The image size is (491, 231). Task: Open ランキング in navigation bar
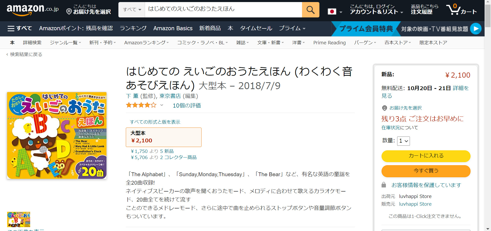133,28
